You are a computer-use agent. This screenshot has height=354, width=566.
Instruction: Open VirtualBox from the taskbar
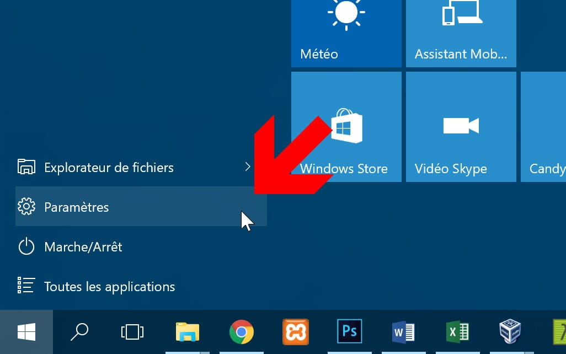[510, 331]
